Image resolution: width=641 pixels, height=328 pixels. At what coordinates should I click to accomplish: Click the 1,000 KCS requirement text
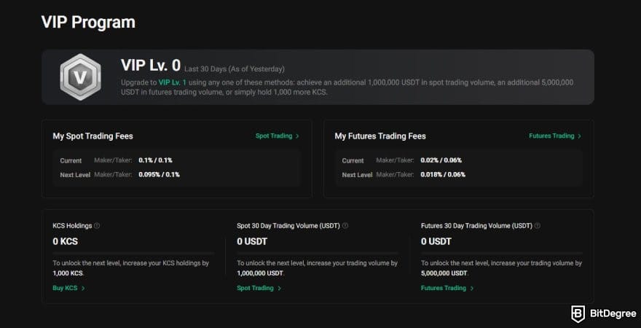(68, 273)
